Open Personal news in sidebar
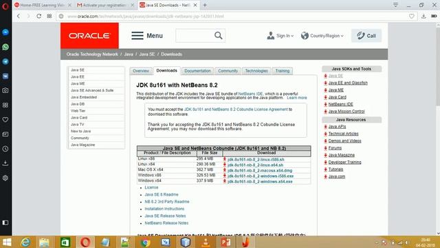This screenshot has width=440, height=248. pyautogui.click(x=5, y=134)
